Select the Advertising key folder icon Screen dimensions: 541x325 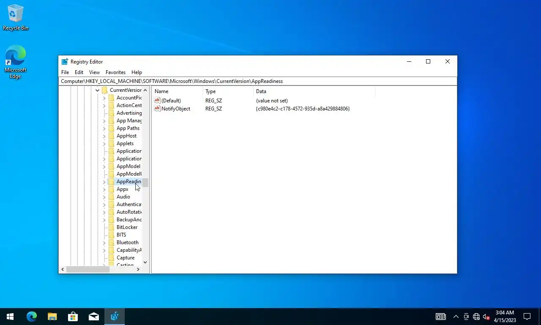click(111, 113)
